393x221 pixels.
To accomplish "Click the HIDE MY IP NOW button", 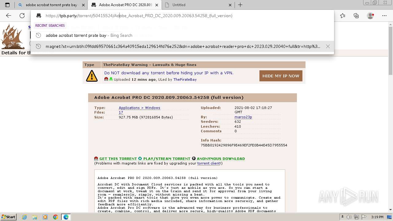I will (281, 76).
